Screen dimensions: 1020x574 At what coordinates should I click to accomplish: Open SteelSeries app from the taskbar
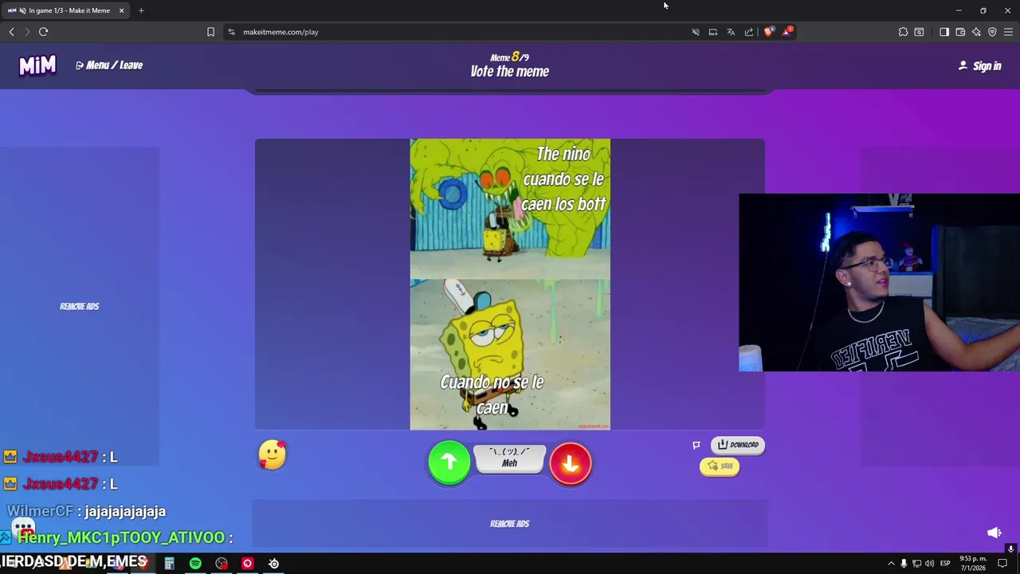[x=273, y=564]
